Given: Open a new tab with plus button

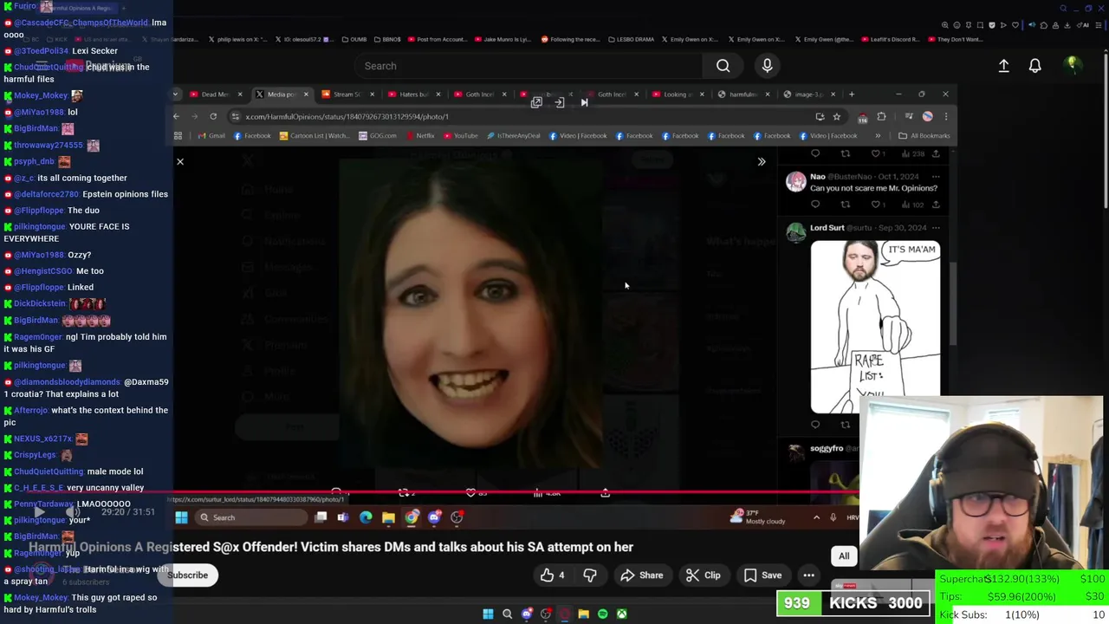Looking at the screenshot, I should click(x=852, y=94).
